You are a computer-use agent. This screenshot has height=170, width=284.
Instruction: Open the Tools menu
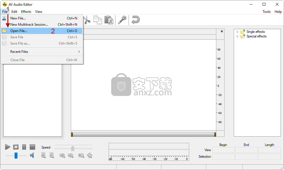(267, 12)
